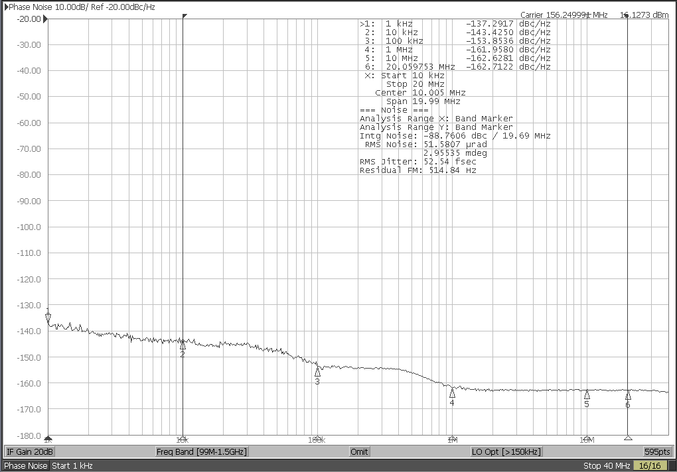Click the reference level arrow beside -20.00

[45, 19]
